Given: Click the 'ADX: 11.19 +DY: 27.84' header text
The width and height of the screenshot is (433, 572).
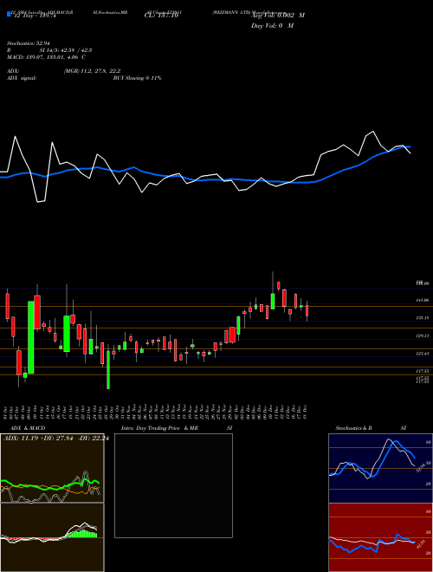Looking at the screenshot, I should tap(38, 439).
